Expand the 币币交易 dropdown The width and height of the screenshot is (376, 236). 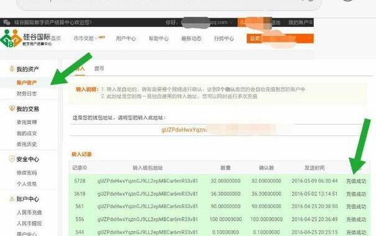96,38
